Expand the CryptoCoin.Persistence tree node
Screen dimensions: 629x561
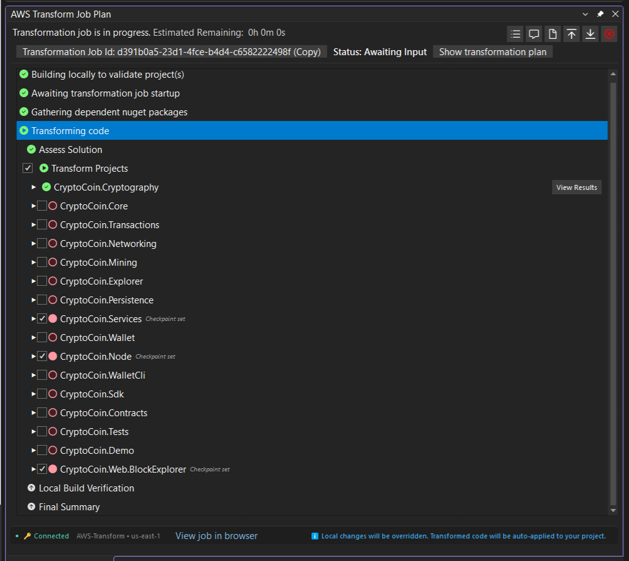34,300
